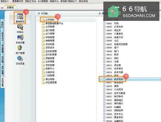
Task: Open the 供应商管理 folder icon
Action: click(43, 83)
